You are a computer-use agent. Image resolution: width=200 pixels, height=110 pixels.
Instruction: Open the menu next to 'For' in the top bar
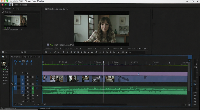pyautogui.click(x=23, y=5)
